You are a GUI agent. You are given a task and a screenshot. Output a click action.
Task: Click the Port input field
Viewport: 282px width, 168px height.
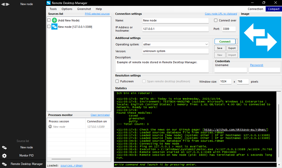pyautogui.click(x=229, y=29)
